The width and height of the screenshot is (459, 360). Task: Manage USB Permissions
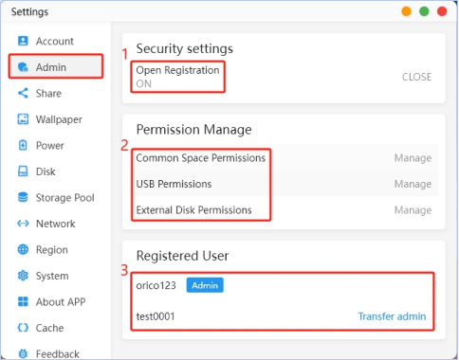413,184
